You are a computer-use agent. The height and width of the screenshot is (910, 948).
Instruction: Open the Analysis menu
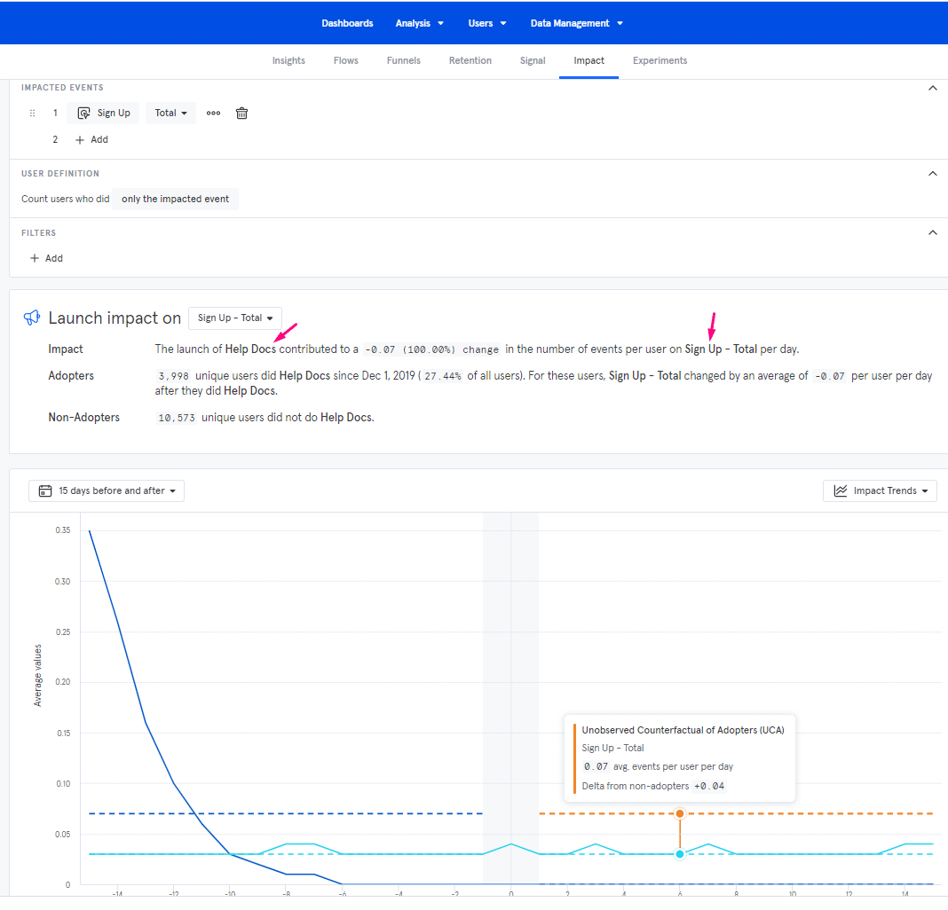click(420, 23)
